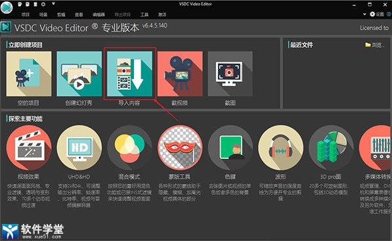
Task: Click the video capture camera tile
Action: [x=180, y=74]
